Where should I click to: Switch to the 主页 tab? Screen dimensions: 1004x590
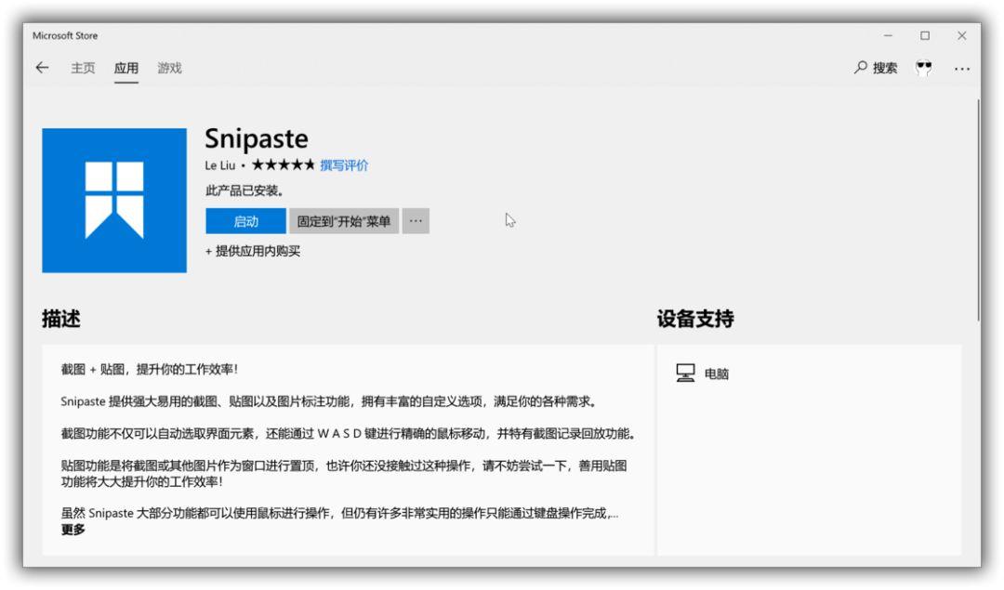click(x=82, y=68)
